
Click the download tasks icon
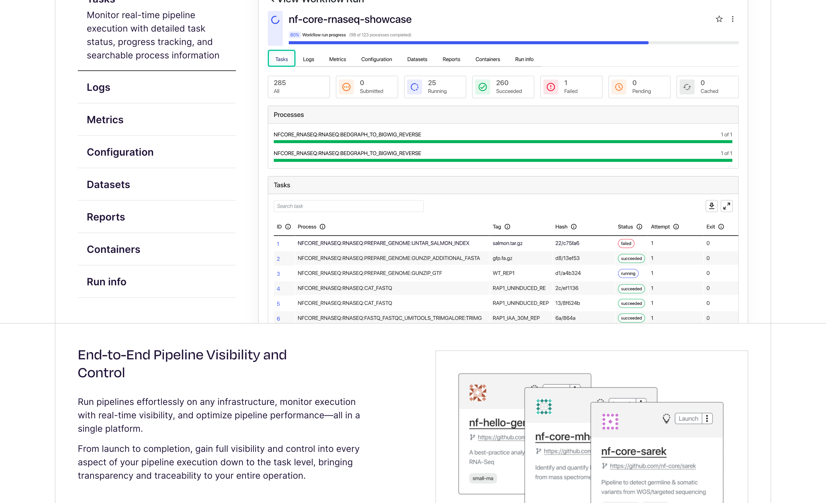(711, 206)
